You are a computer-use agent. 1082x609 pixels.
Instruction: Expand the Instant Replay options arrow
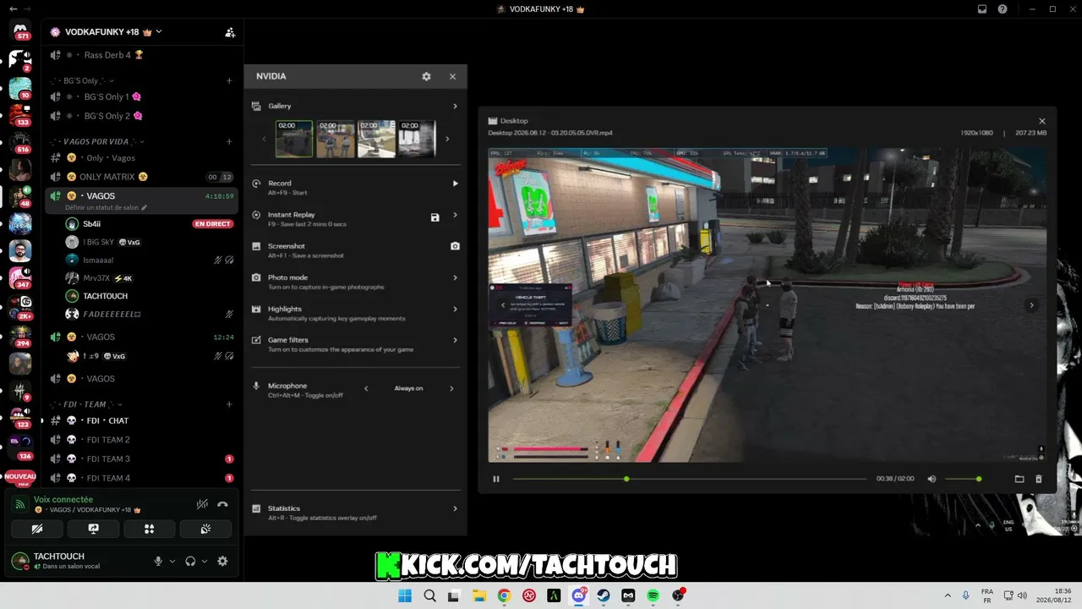coord(455,215)
